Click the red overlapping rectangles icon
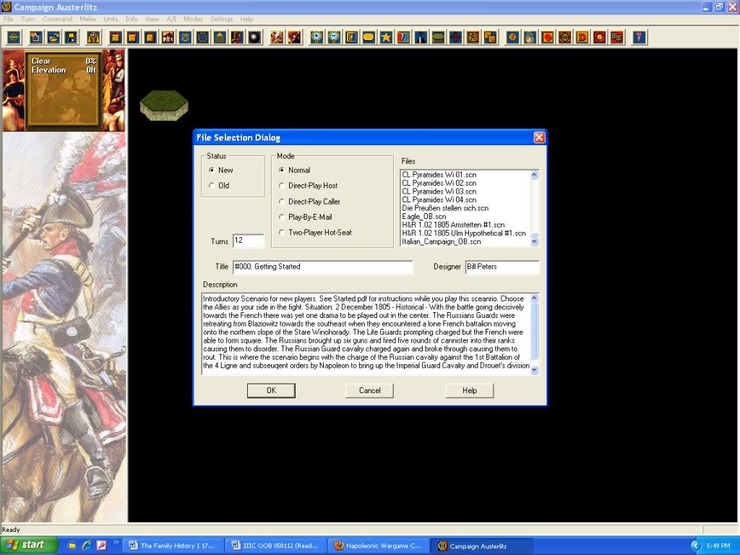 pos(617,38)
